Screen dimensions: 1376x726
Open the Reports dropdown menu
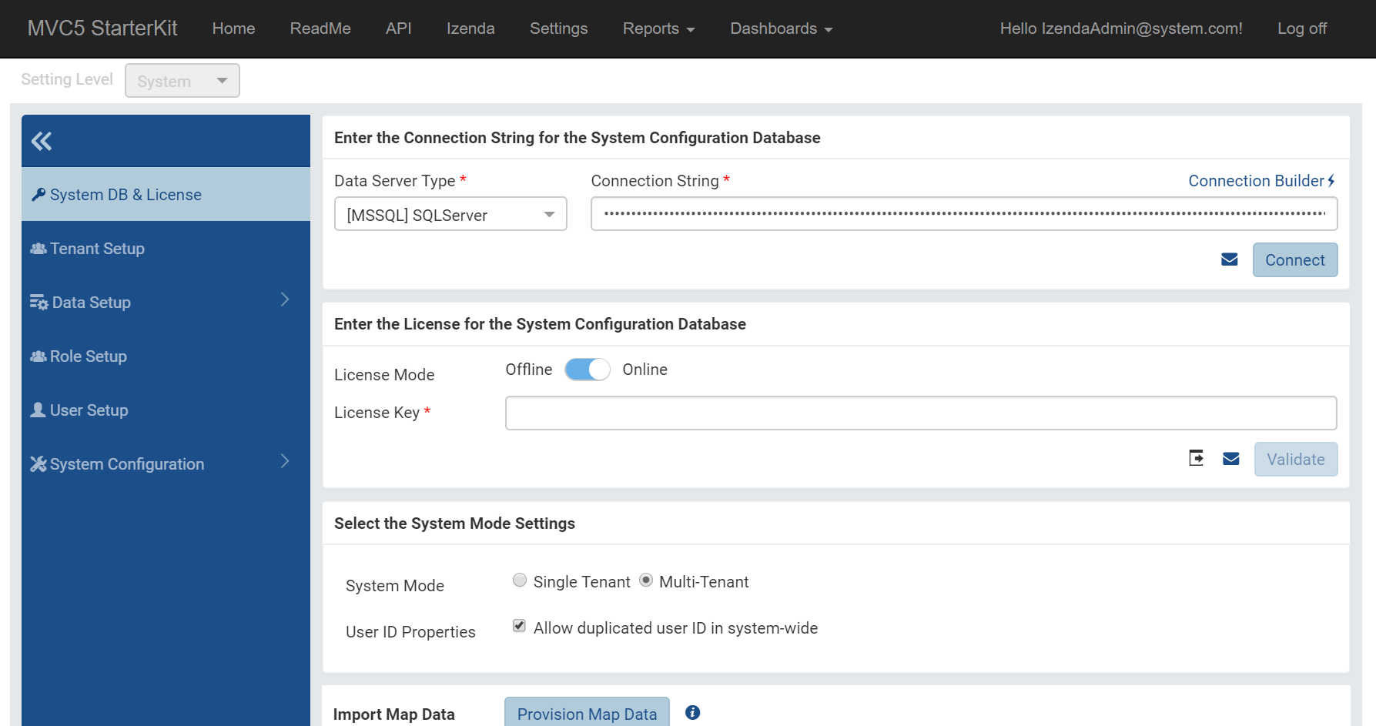coord(659,28)
